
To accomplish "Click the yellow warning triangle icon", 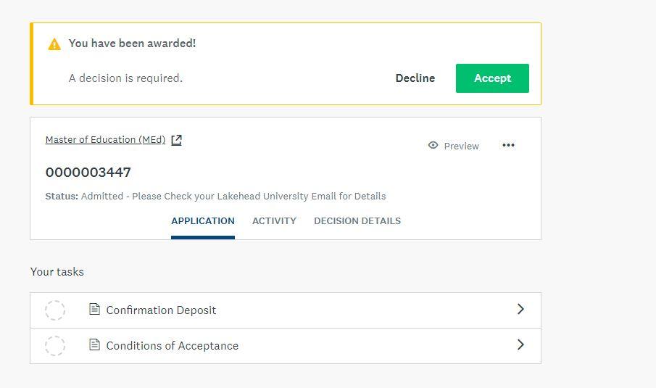I will pos(54,44).
